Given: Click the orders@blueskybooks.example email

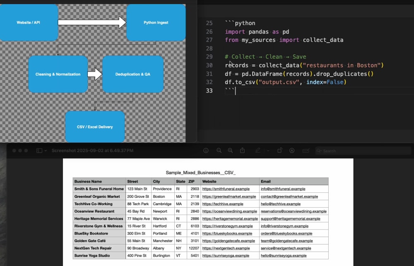Looking at the screenshot, I should [286, 234].
